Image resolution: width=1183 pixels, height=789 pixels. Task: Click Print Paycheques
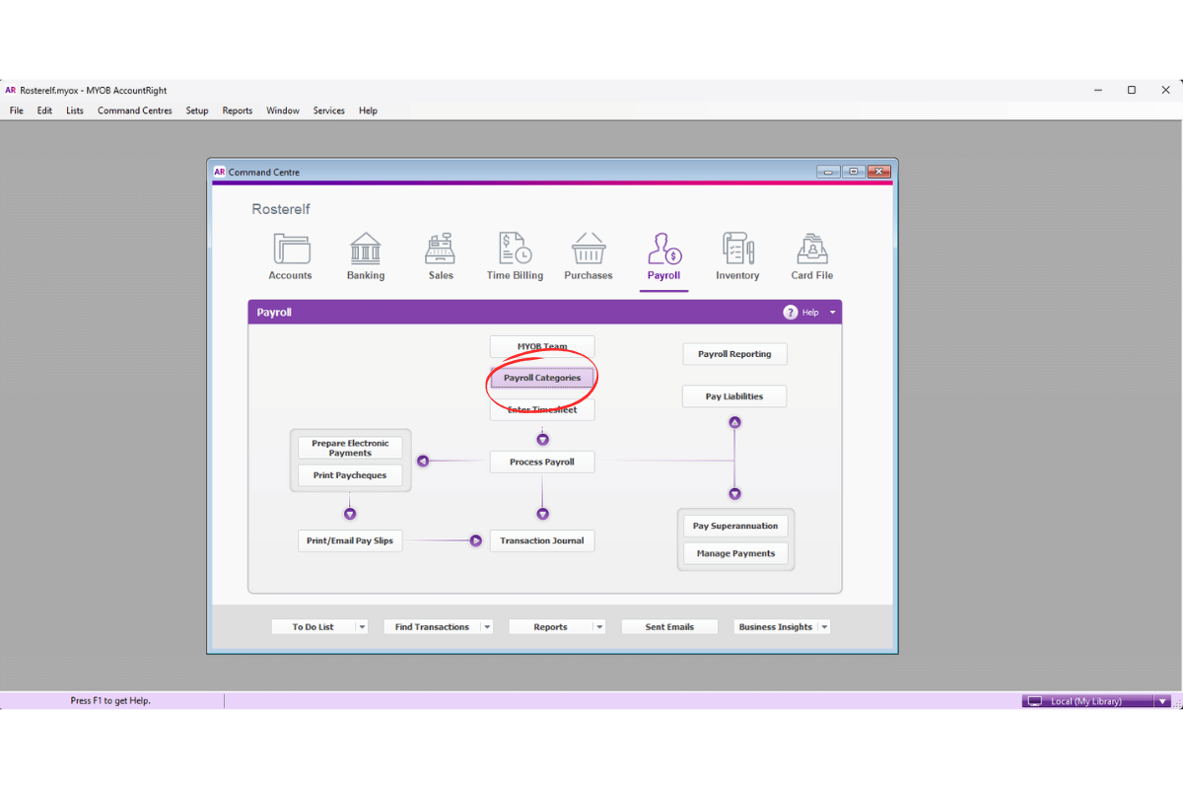click(350, 475)
